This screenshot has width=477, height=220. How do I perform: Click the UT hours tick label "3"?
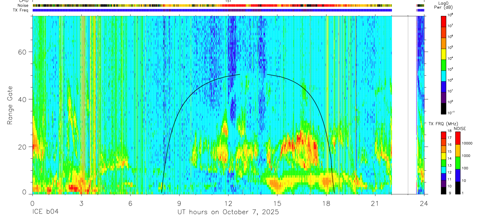(81, 203)
